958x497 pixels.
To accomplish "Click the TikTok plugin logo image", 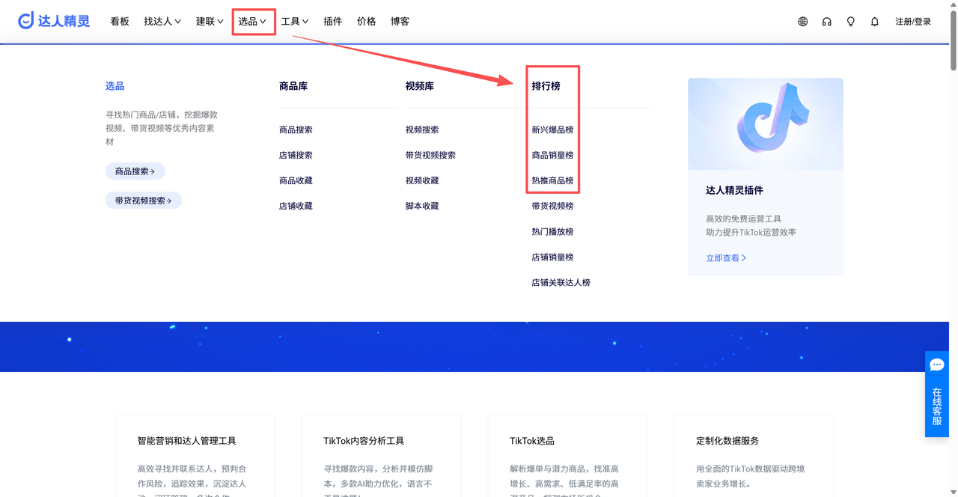I will tap(765, 124).
